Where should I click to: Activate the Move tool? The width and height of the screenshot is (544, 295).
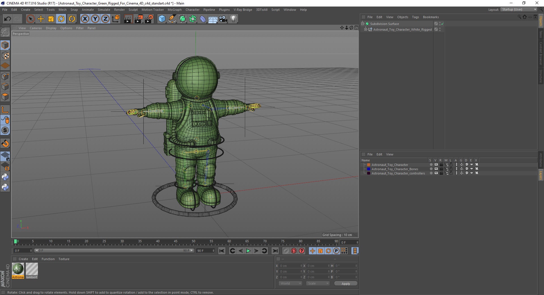[x=41, y=19]
